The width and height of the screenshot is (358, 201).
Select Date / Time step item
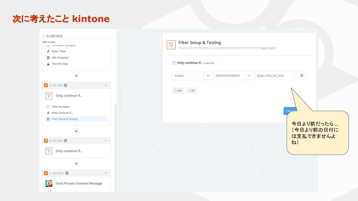click(x=59, y=51)
